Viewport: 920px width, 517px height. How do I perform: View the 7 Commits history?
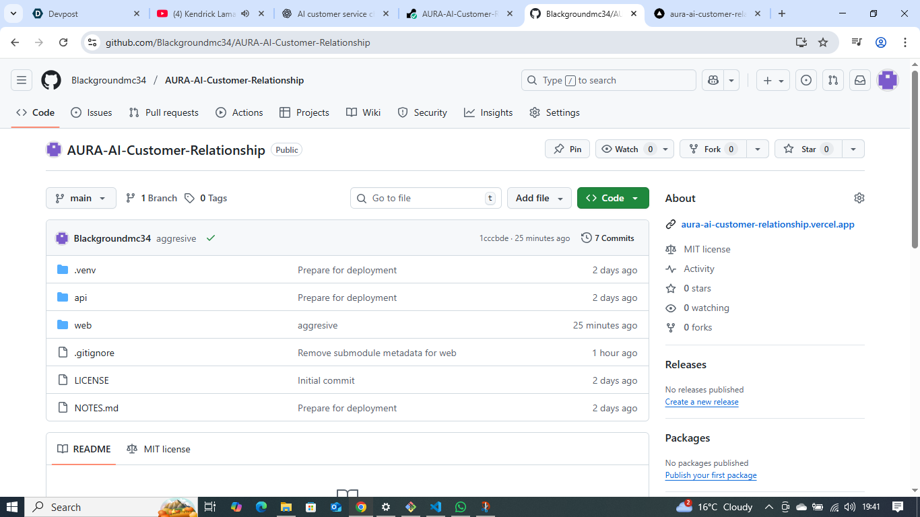(607, 238)
